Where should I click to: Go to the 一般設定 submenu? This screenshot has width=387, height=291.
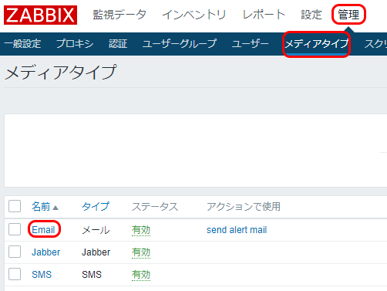click(x=22, y=44)
